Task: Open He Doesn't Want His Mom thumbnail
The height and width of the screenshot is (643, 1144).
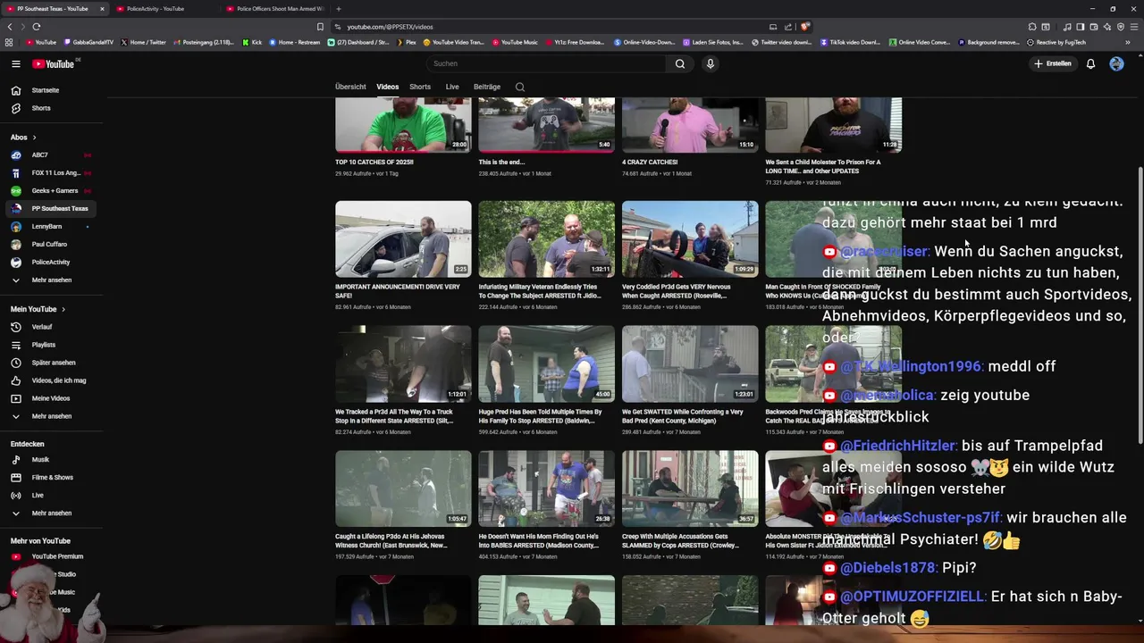Action: tap(546, 489)
